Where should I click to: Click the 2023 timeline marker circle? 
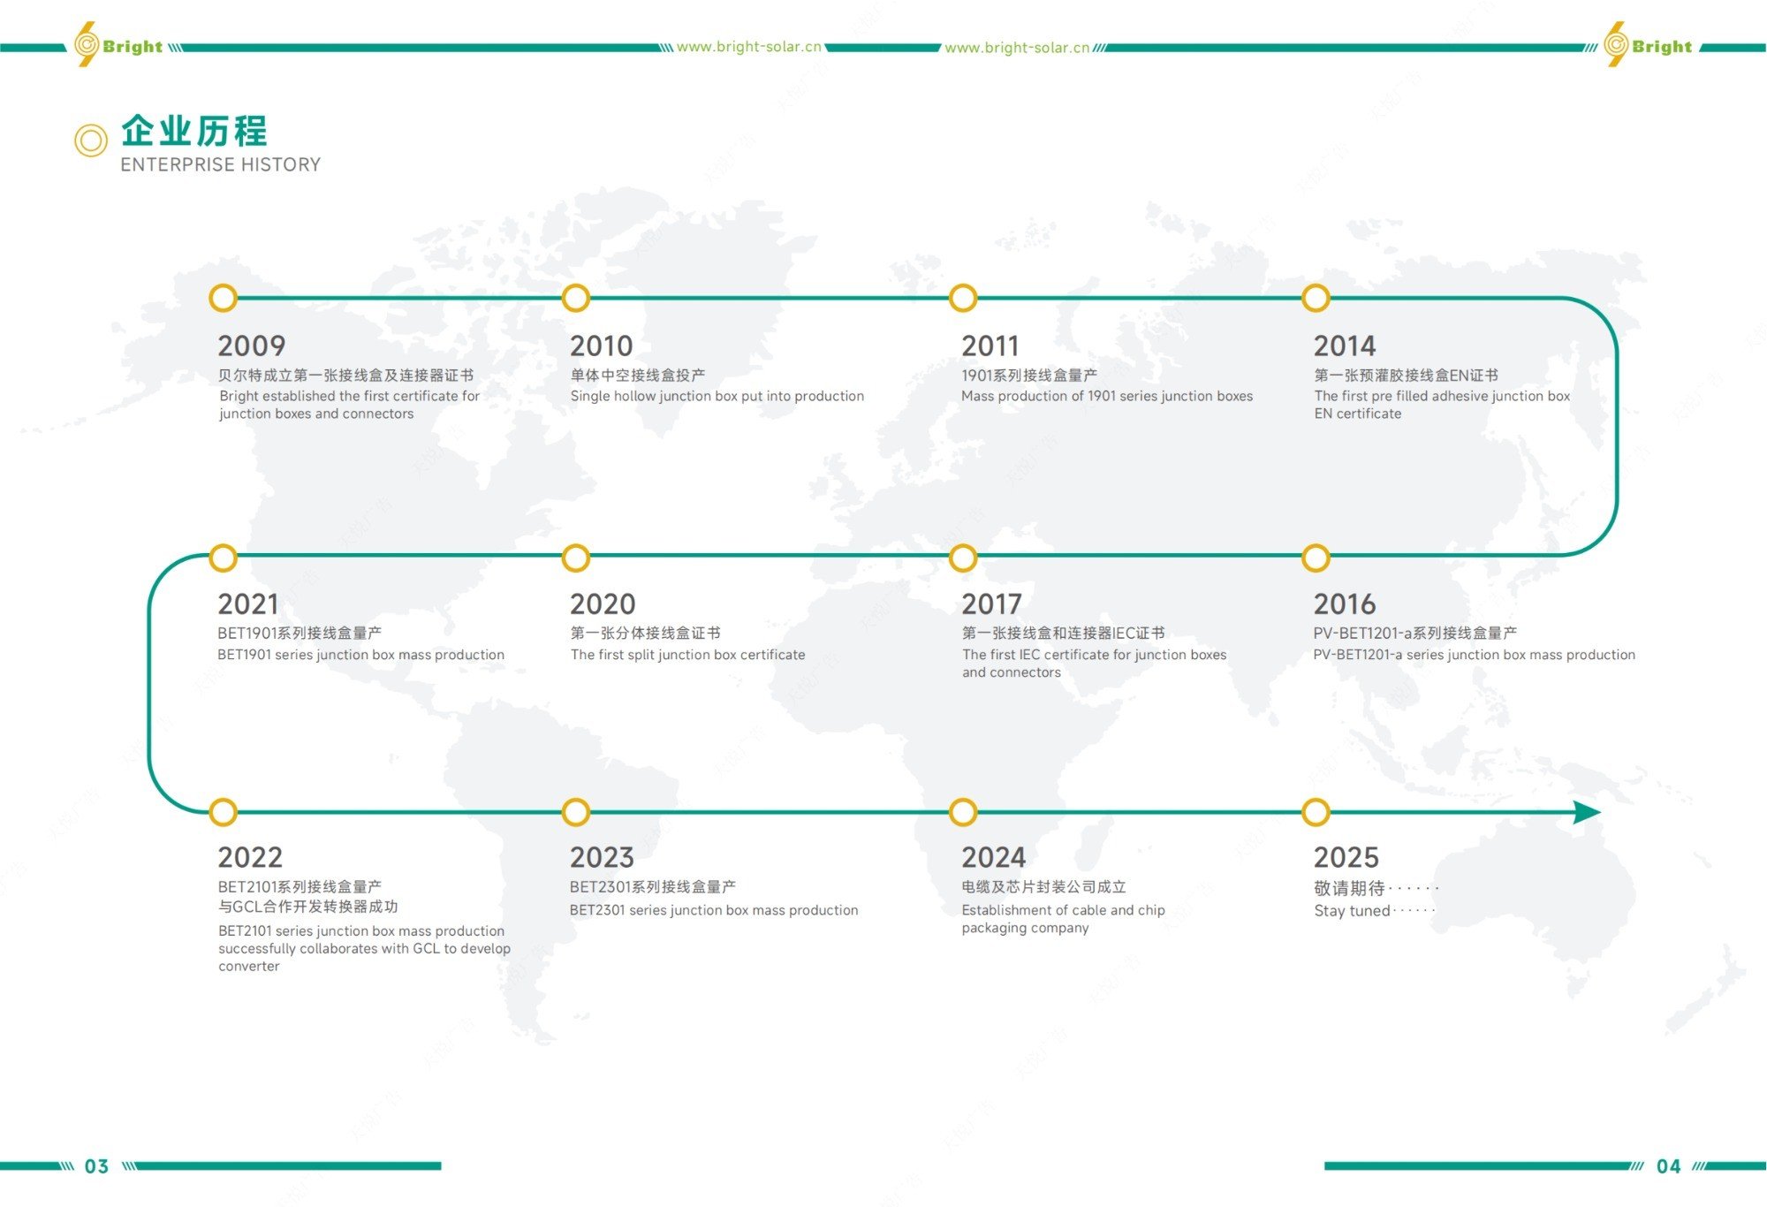point(575,811)
